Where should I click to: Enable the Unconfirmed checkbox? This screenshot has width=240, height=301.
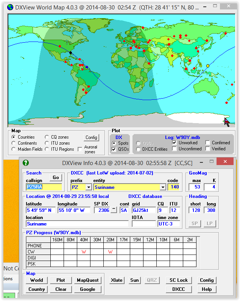tap(175, 149)
